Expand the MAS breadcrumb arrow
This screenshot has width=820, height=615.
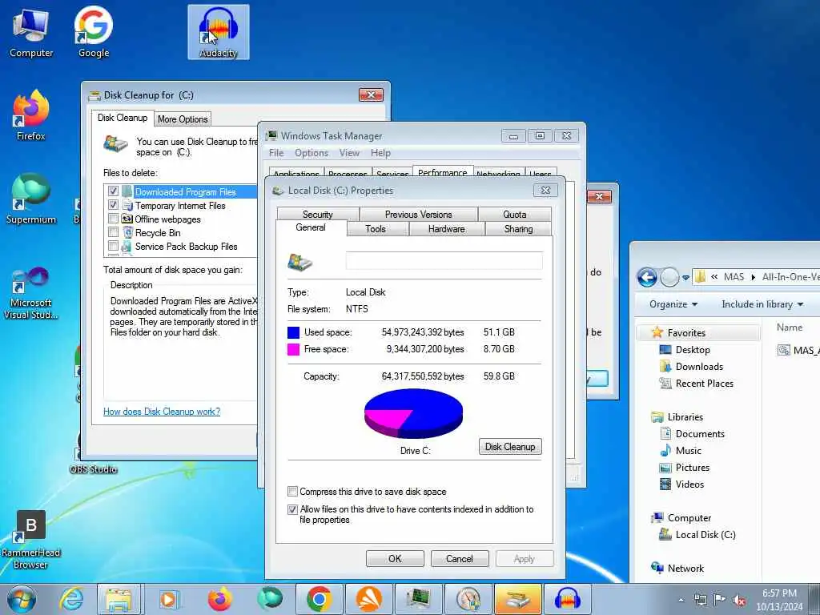click(753, 277)
